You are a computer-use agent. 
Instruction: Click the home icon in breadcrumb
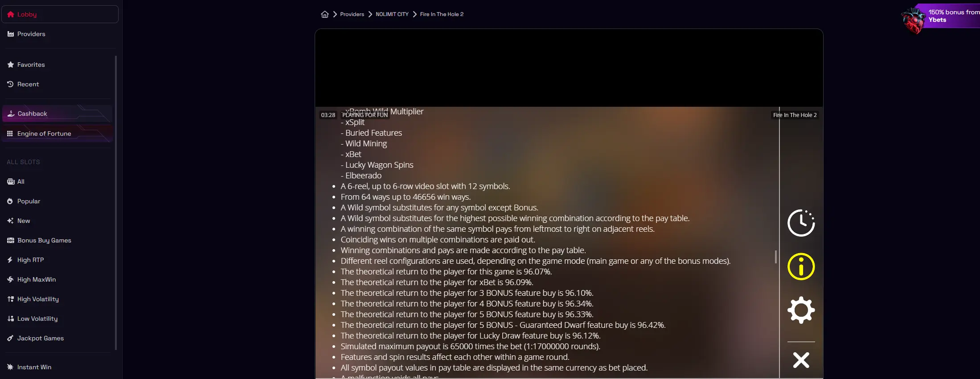(x=324, y=14)
